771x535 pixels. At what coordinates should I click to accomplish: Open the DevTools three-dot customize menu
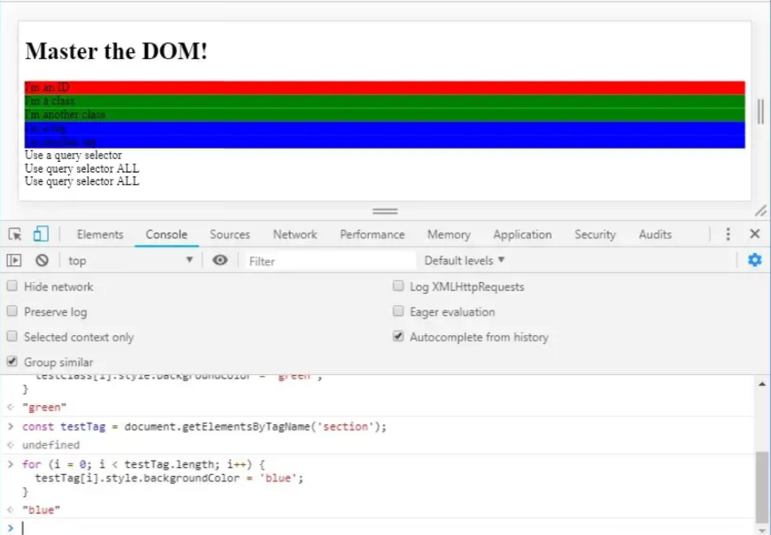(728, 234)
